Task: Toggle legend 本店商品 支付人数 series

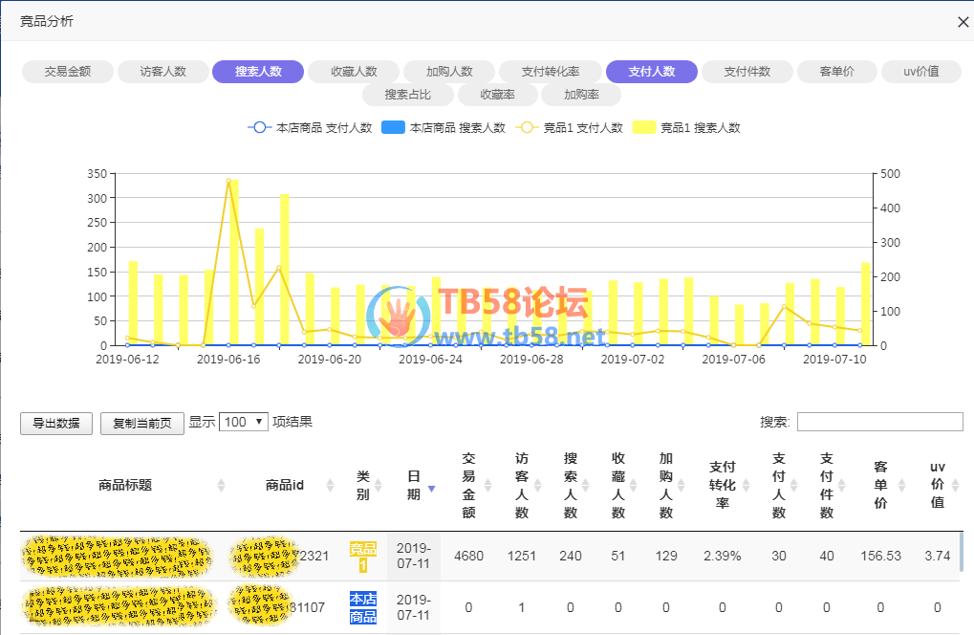Action: pos(310,128)
